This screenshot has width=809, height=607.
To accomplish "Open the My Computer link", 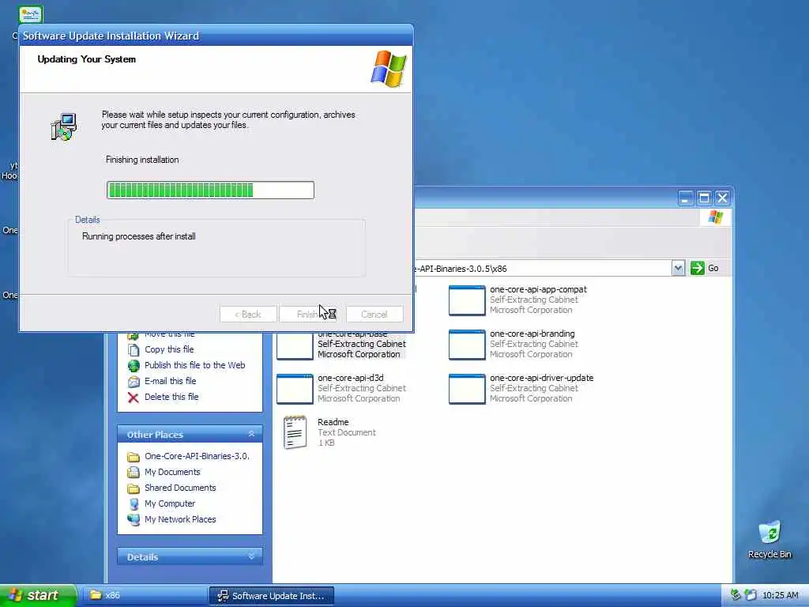I will [170, 503].
